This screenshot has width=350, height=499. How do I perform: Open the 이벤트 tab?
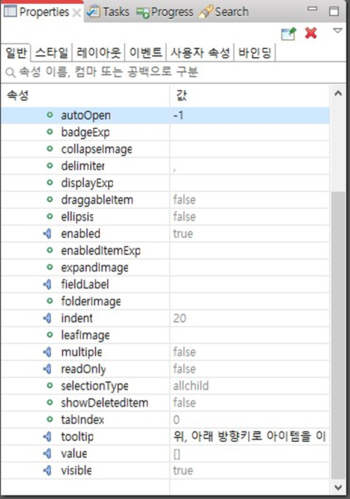coord(146,52)
